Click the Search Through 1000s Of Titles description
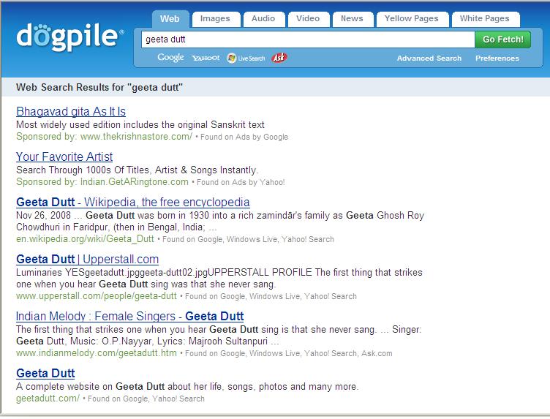The height and width of the screenshot is (419, 550). click(x=137, y=170)
